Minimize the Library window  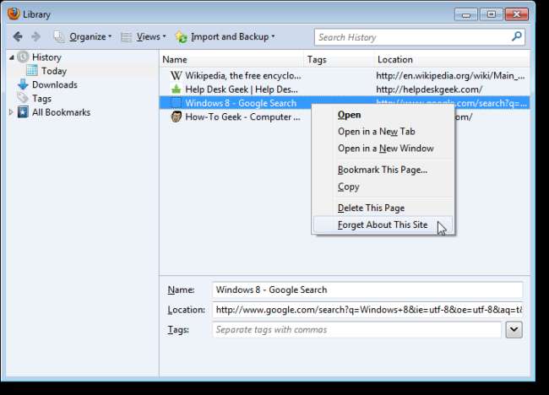click(465, 14)
